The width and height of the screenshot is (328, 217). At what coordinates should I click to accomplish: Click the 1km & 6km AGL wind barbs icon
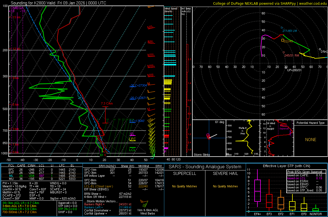144,204
